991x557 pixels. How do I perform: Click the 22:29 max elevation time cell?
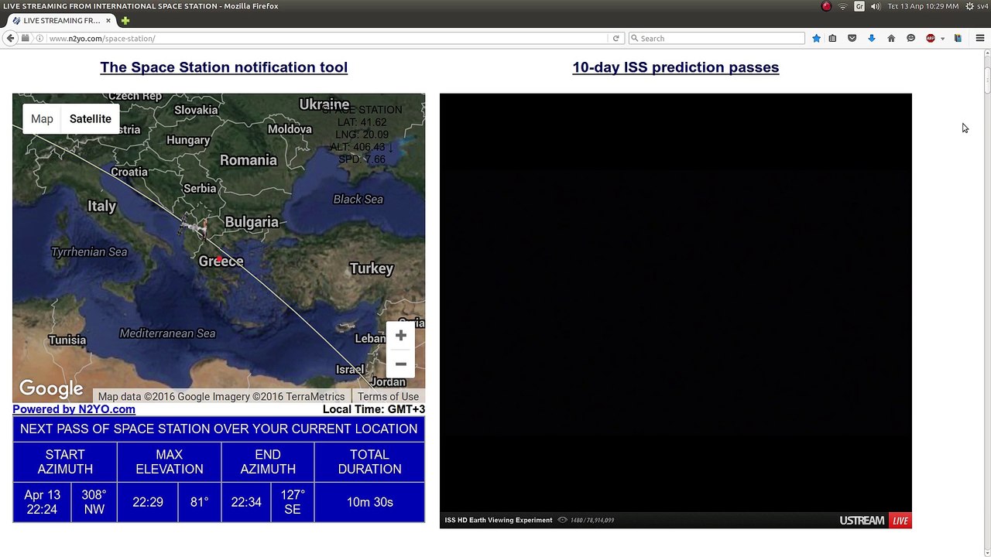coord(148,502)
